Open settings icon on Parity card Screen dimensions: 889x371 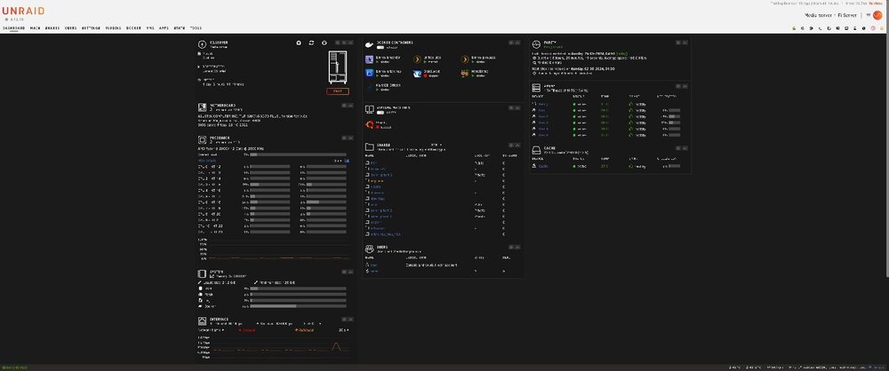click(x=678, y=43)
